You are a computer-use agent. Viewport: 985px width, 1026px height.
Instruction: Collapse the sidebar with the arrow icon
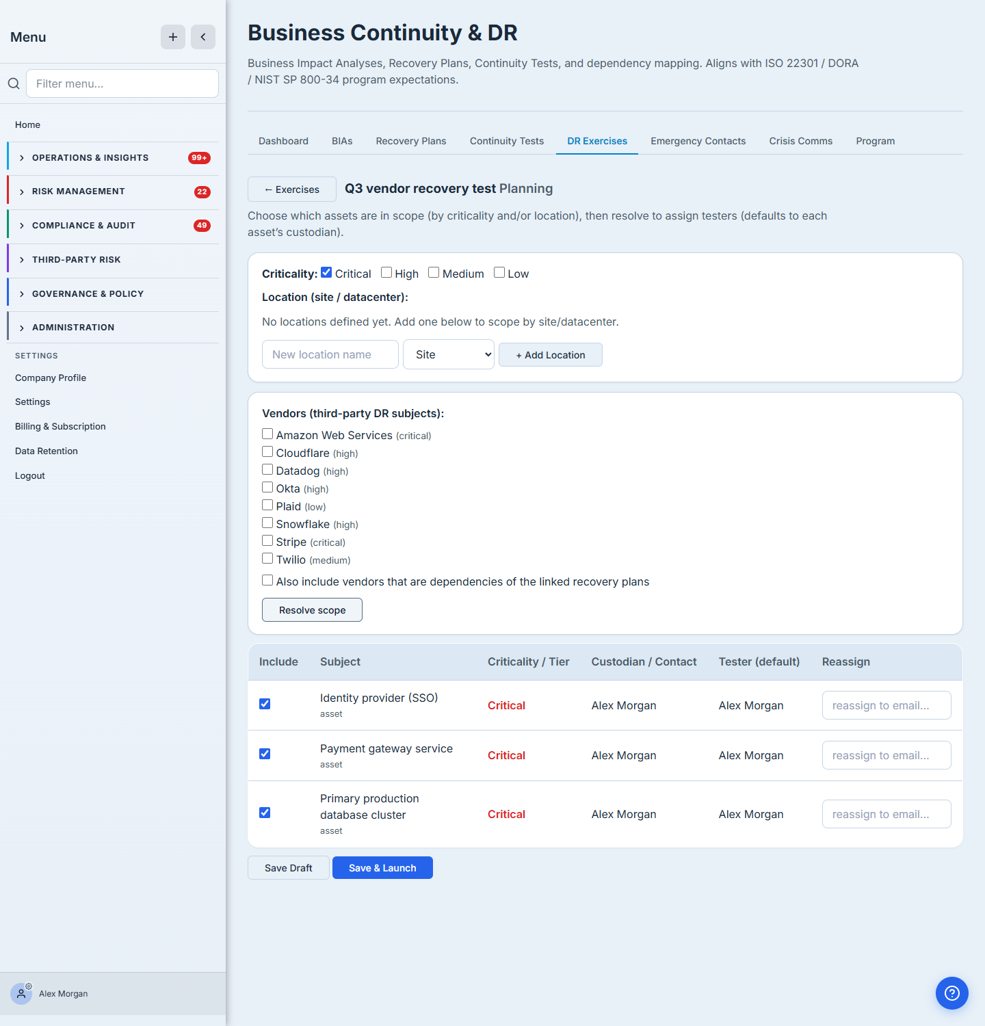(x=203, y=37)
